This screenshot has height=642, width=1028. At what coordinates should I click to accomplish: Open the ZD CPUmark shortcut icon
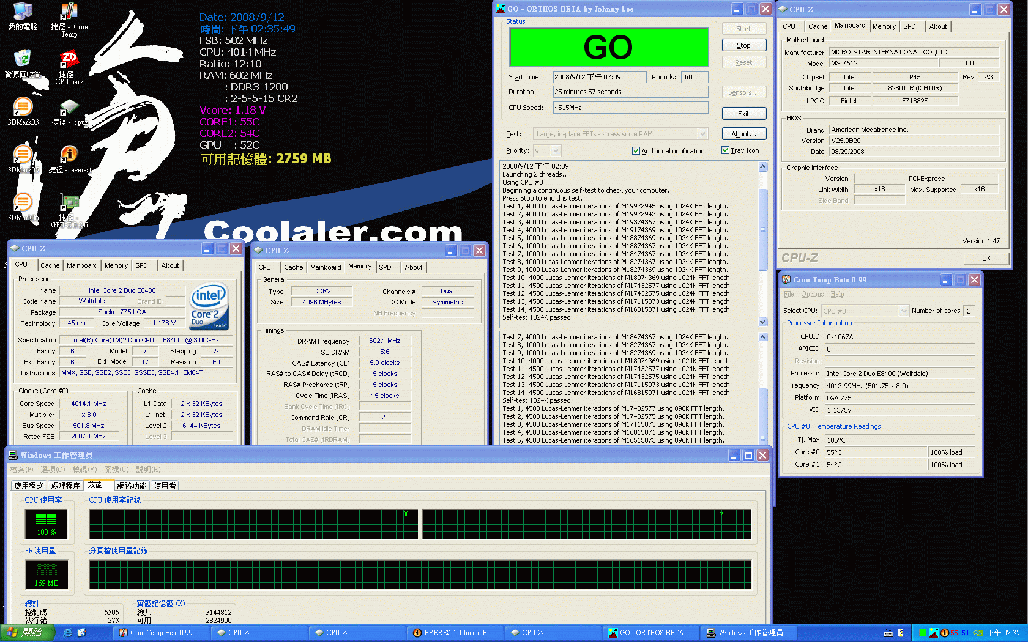pos(69,67)
